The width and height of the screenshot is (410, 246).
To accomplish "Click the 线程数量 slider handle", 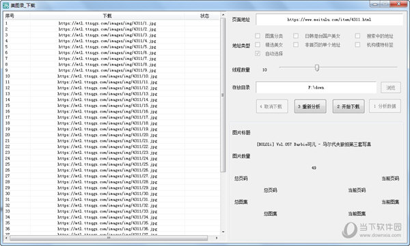I will click(317, 68).
